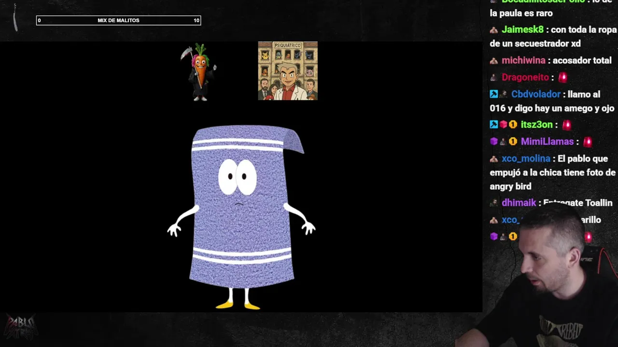Open xco_molina username in chat
618x347 pixels.
(526, 159)
